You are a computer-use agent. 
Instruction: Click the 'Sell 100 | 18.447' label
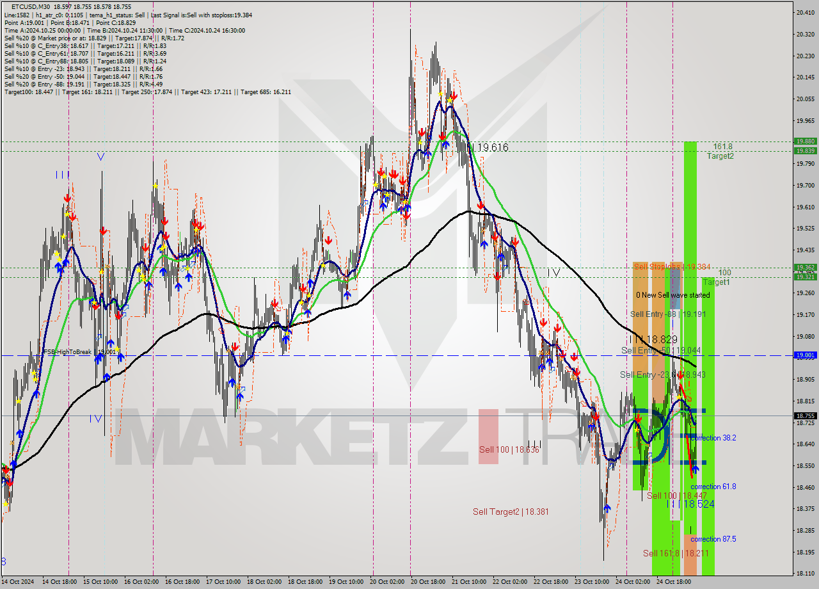tap(677, 496)
